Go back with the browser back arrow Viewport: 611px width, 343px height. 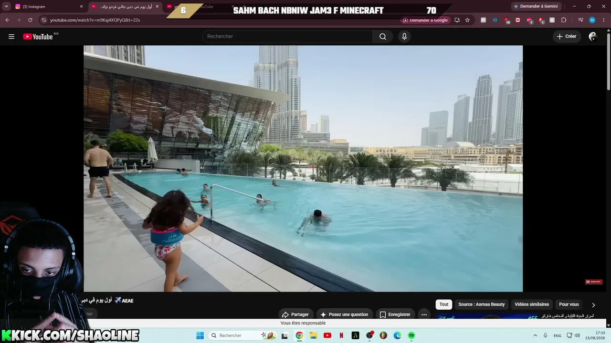(7, 20)
